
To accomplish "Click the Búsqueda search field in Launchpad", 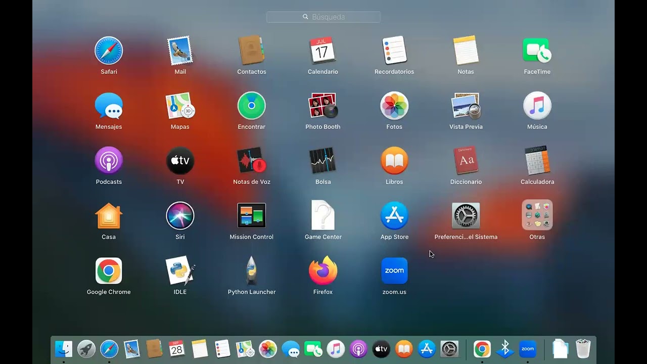I will point(323,17).
